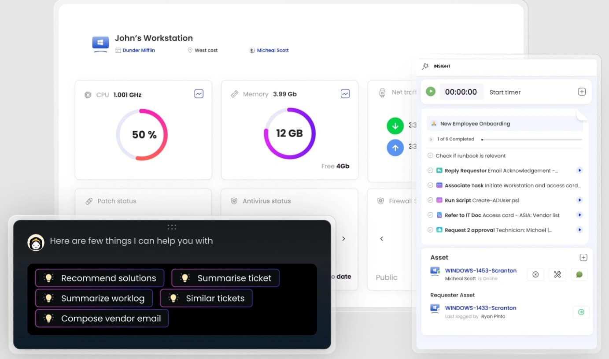This screenshot has width=609, height=359.
Task: Click the green play timer button
Action: (431, 92)
